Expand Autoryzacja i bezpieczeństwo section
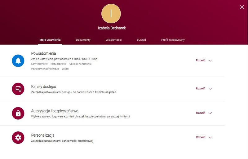 point(204,113)
